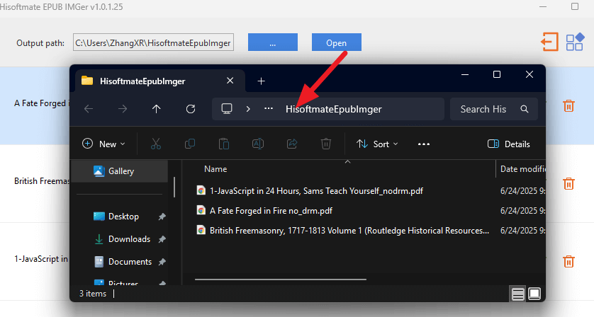Go back in File Explorer

(x=89, y=109)
